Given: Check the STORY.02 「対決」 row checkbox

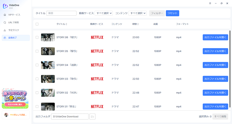Looking at the screenshot, I should (37, 93).
